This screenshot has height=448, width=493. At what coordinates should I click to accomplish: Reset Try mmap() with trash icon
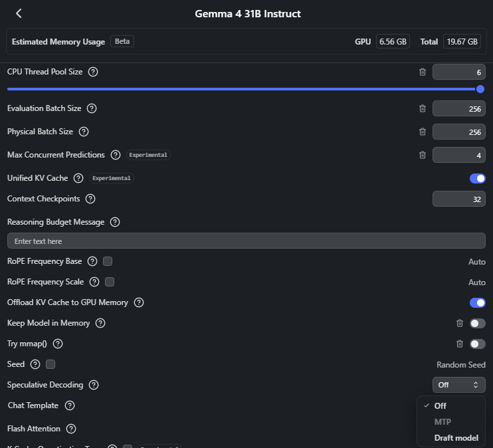[x=459, y=344]
